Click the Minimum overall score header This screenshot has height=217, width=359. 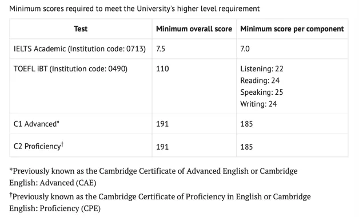point(194,29)
